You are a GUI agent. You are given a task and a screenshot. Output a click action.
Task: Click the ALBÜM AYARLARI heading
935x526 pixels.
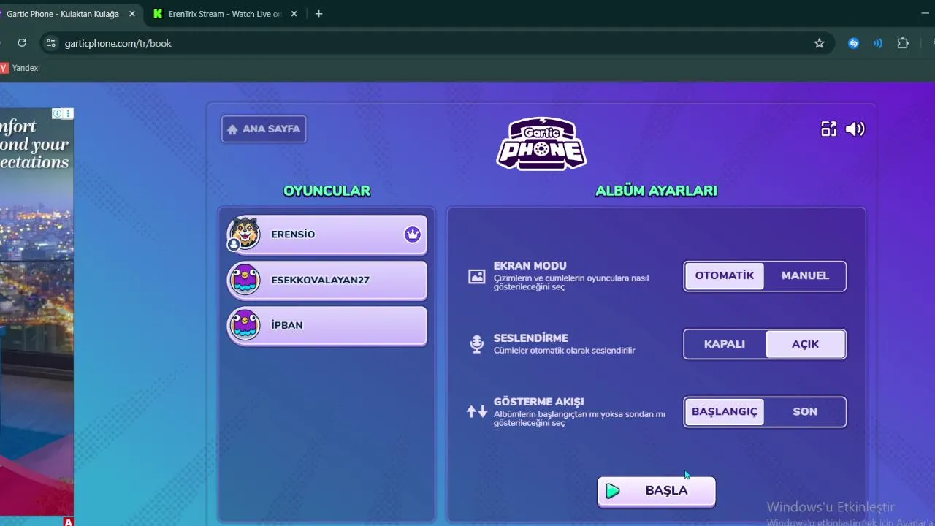pos(656,191)
